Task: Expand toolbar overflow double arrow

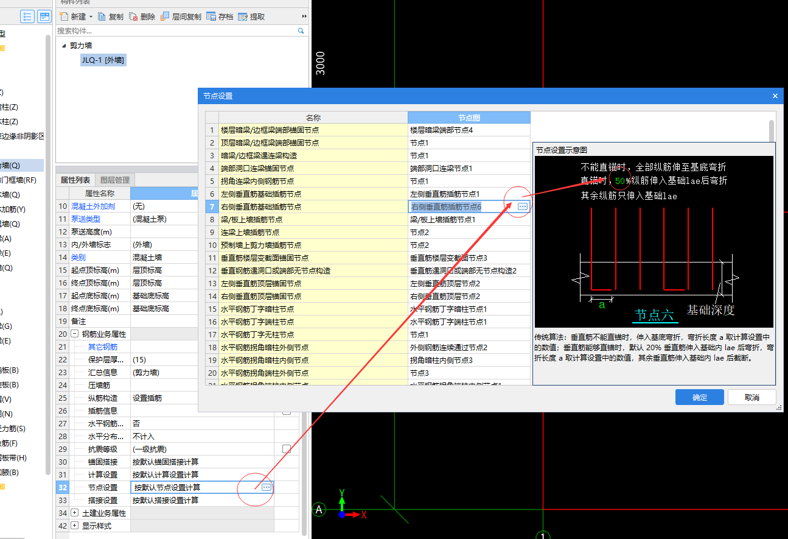Action: pyautogui.click(x=304, y=17)
